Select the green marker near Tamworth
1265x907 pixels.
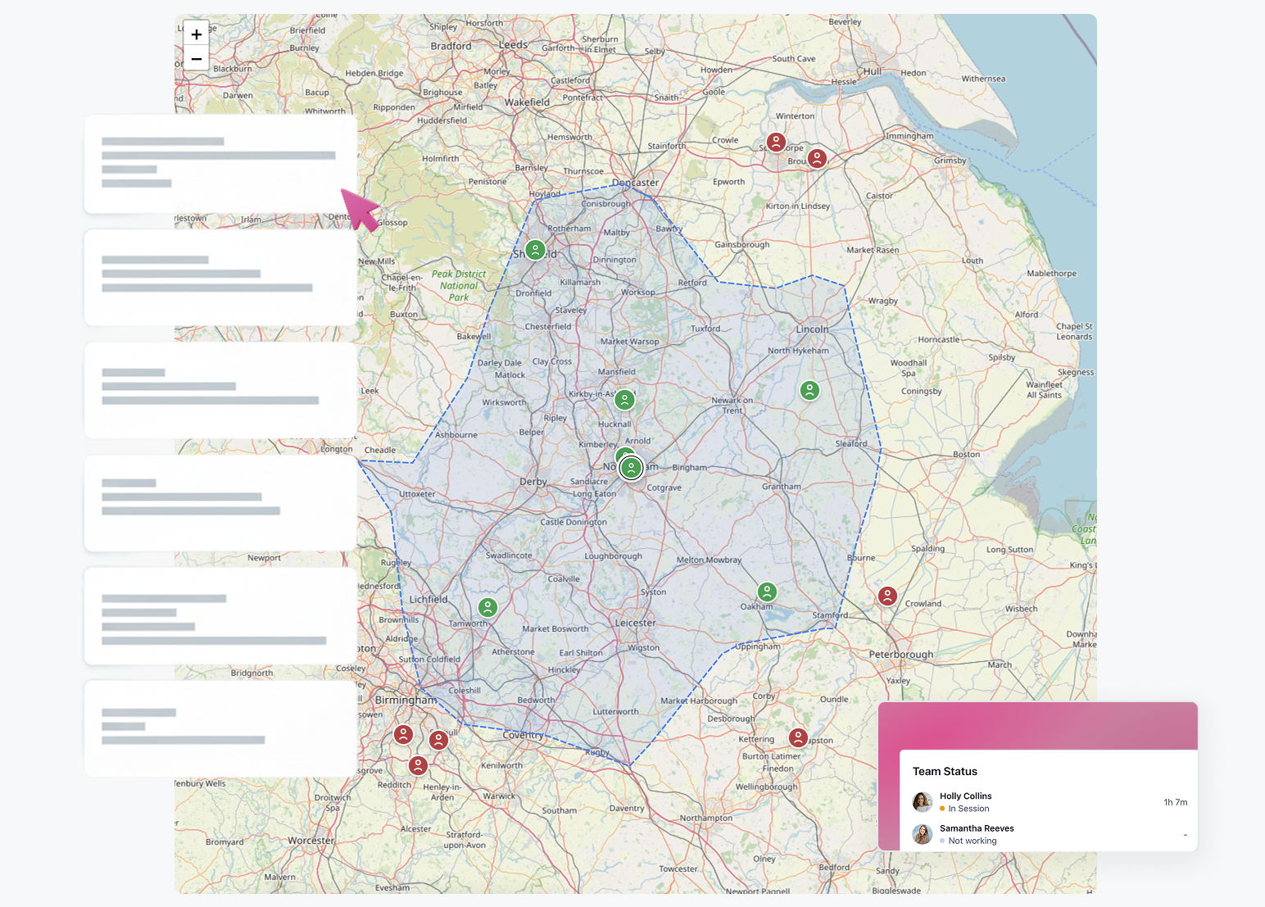(x=487, y=607)
